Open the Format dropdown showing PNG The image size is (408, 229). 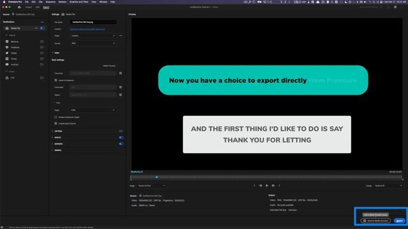tap(93, 43)
